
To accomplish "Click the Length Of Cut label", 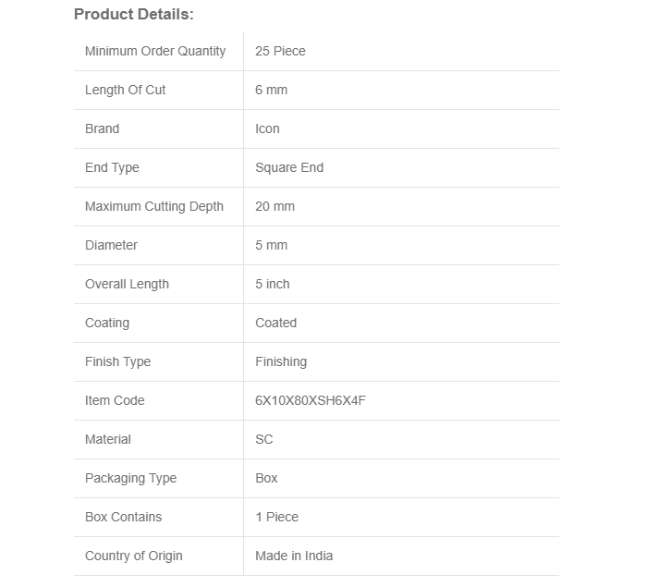I will tap(126, 91).
